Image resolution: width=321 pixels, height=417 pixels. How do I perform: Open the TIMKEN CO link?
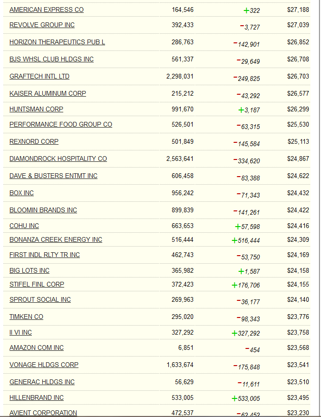point(26,317)
